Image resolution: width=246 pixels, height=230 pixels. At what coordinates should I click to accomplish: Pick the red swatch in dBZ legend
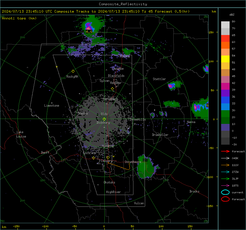(225, 39)
